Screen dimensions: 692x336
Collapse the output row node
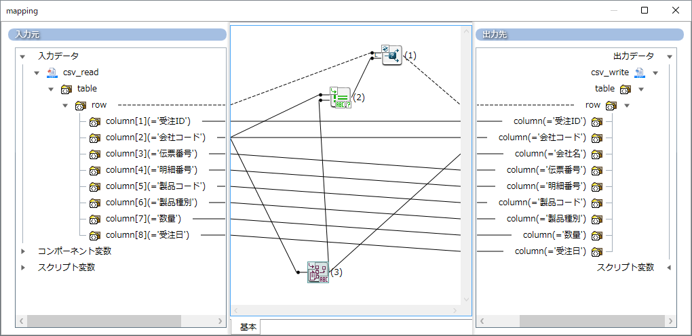coord(627,106)
